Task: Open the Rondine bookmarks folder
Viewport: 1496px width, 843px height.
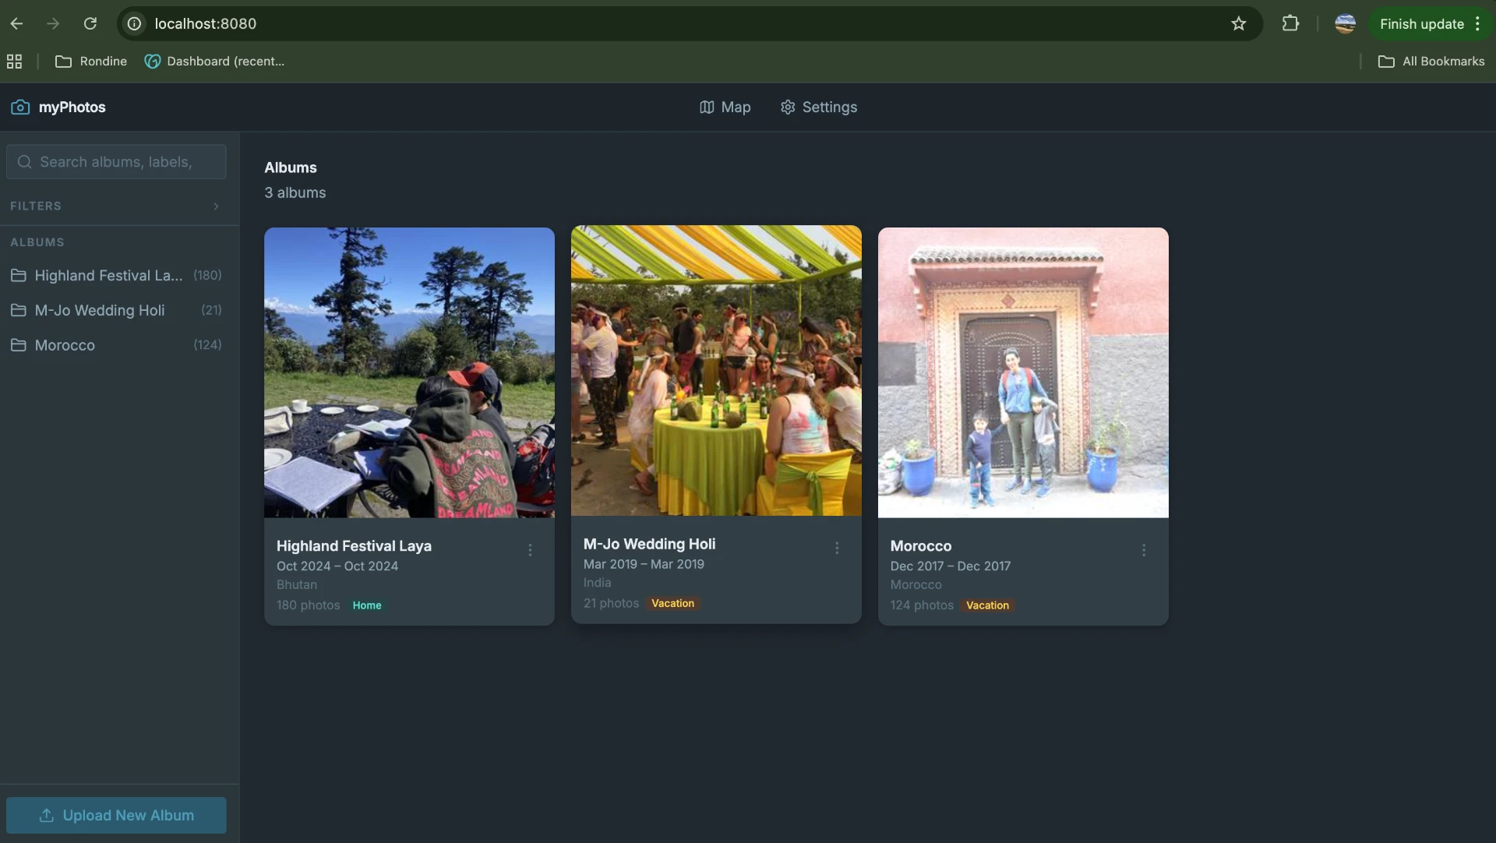Action: (91, 61)
